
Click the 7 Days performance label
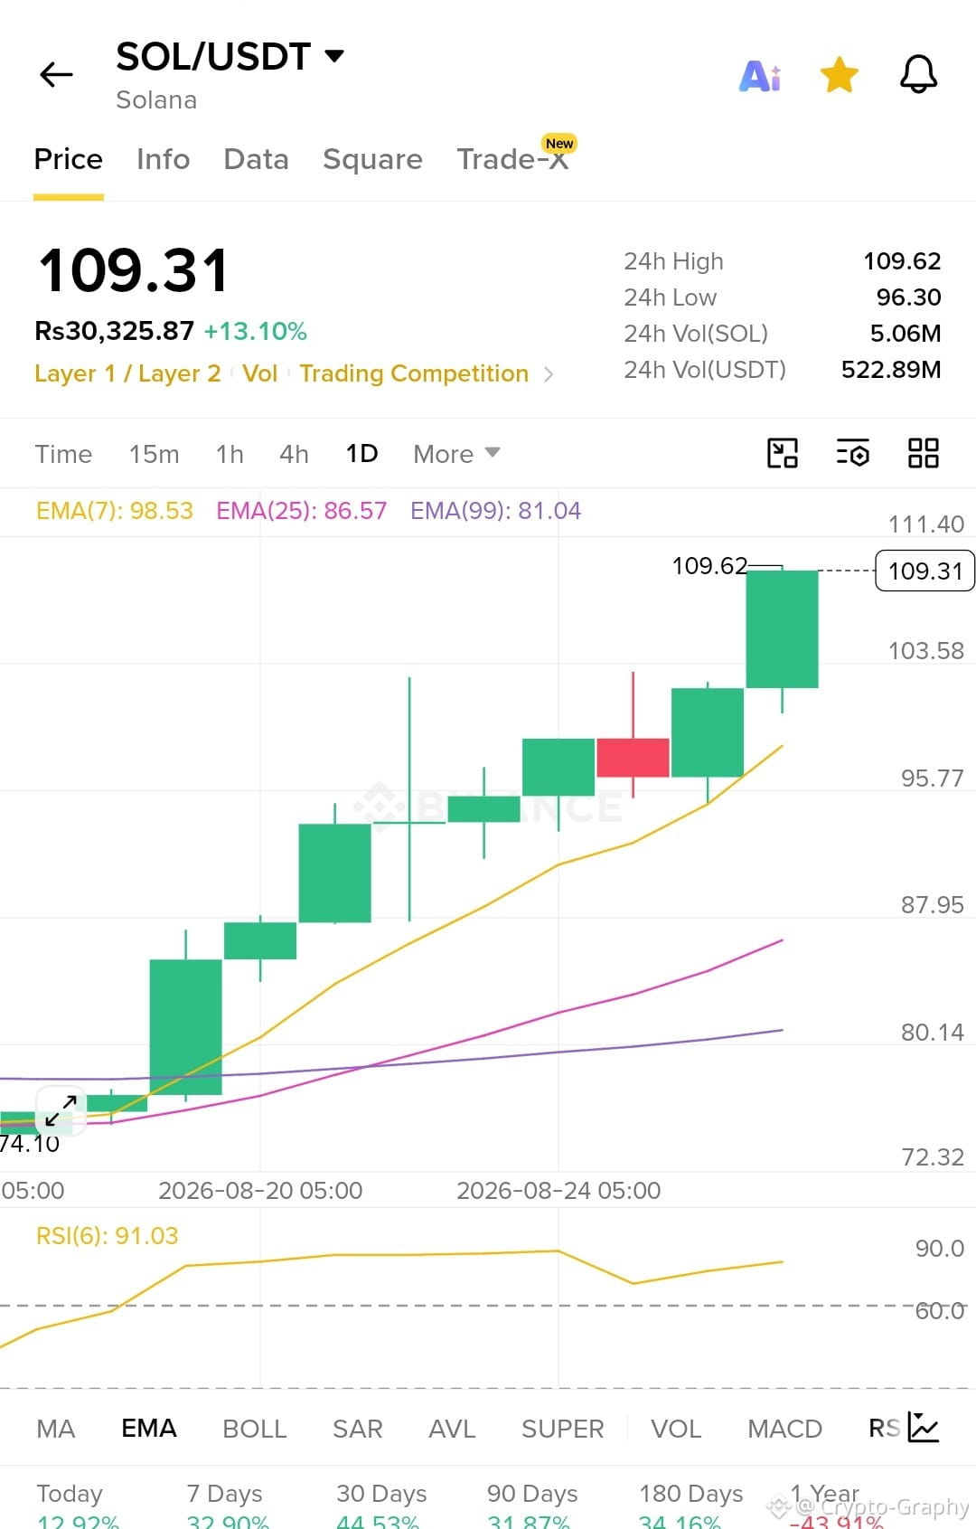pyautogui.click(x=224, y=1494)
